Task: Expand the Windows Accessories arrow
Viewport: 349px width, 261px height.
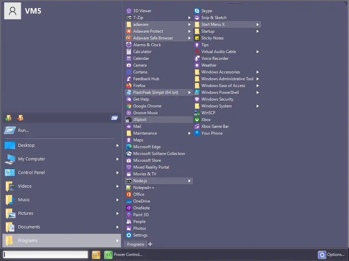Action: pyautogui.click(x=258, y=72)
